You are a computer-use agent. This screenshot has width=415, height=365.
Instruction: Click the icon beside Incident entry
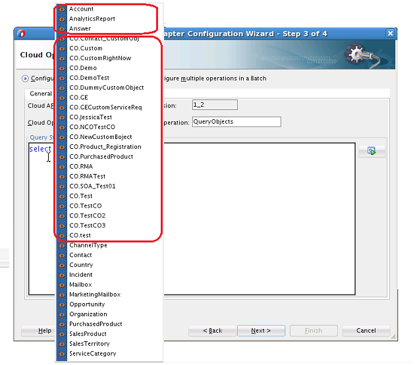tap(62, 275)
